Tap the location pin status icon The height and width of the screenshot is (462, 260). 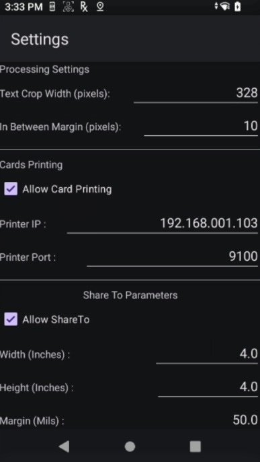coord(100,7)
